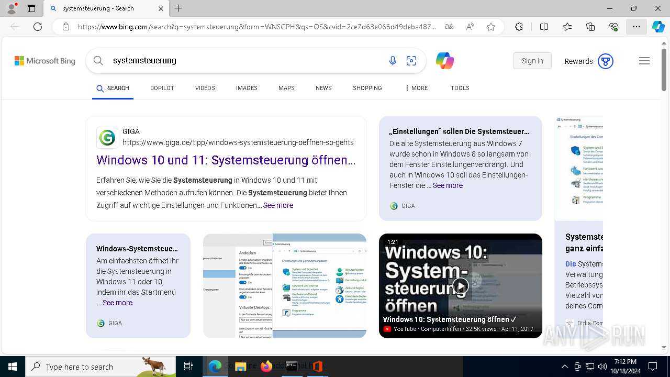Open volume control in system tray
Viewport: 670px width, 377px height.
tap(602, 367)
